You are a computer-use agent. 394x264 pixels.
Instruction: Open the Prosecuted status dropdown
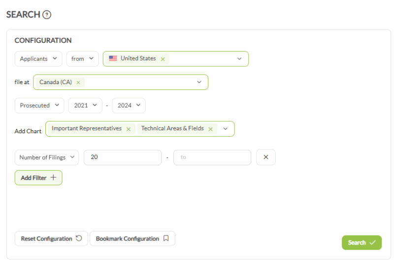[39, 105]
